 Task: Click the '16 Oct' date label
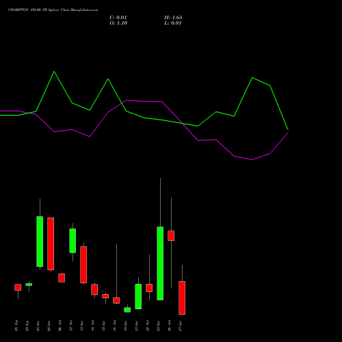coord(115,326)
